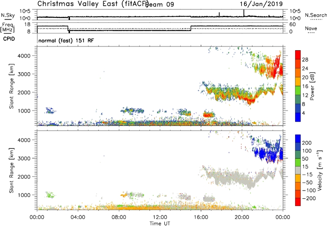Image resolution: width=327 pixels, height=226 pixels.
Task: Click the 'Slant Range [km]' label of the velocity panel
Action: [11, 171]
